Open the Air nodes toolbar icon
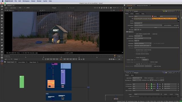 (x=2, y=58)
